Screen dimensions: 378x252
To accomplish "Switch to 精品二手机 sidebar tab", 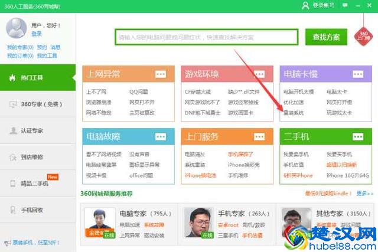I will click(x=38, y=184).
